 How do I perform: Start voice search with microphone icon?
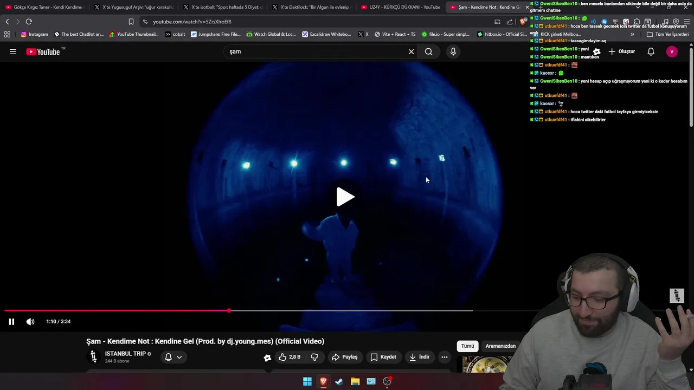pos(453,51)
